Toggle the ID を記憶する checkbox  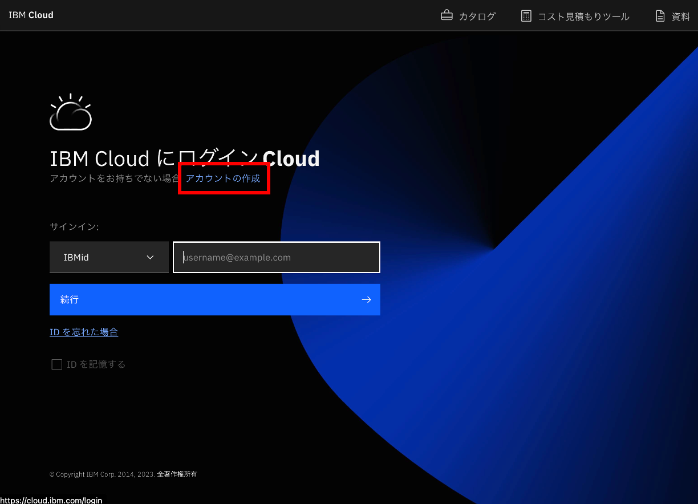pos(57,364)
